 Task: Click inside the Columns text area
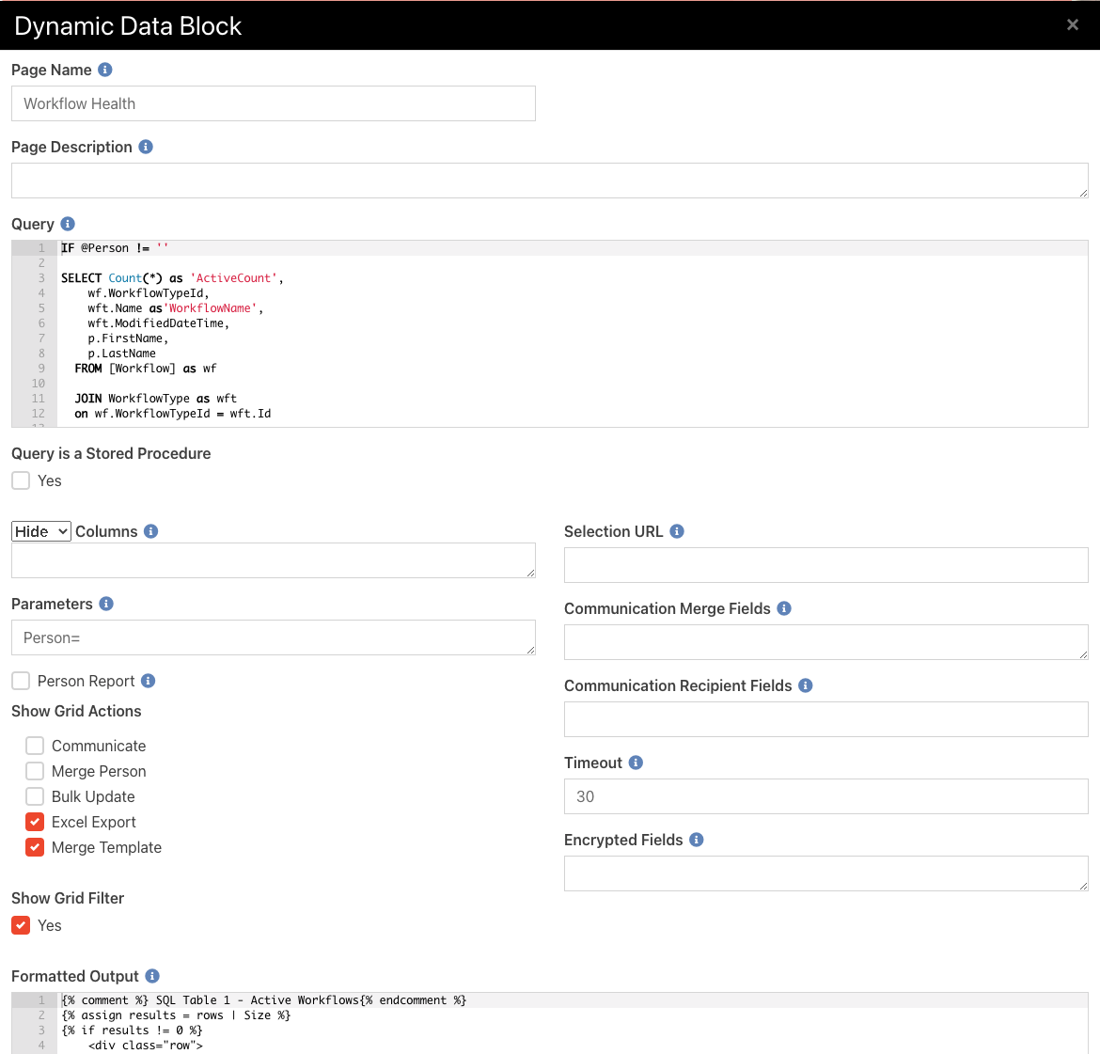pyautogui.click(x=274, y=560)
